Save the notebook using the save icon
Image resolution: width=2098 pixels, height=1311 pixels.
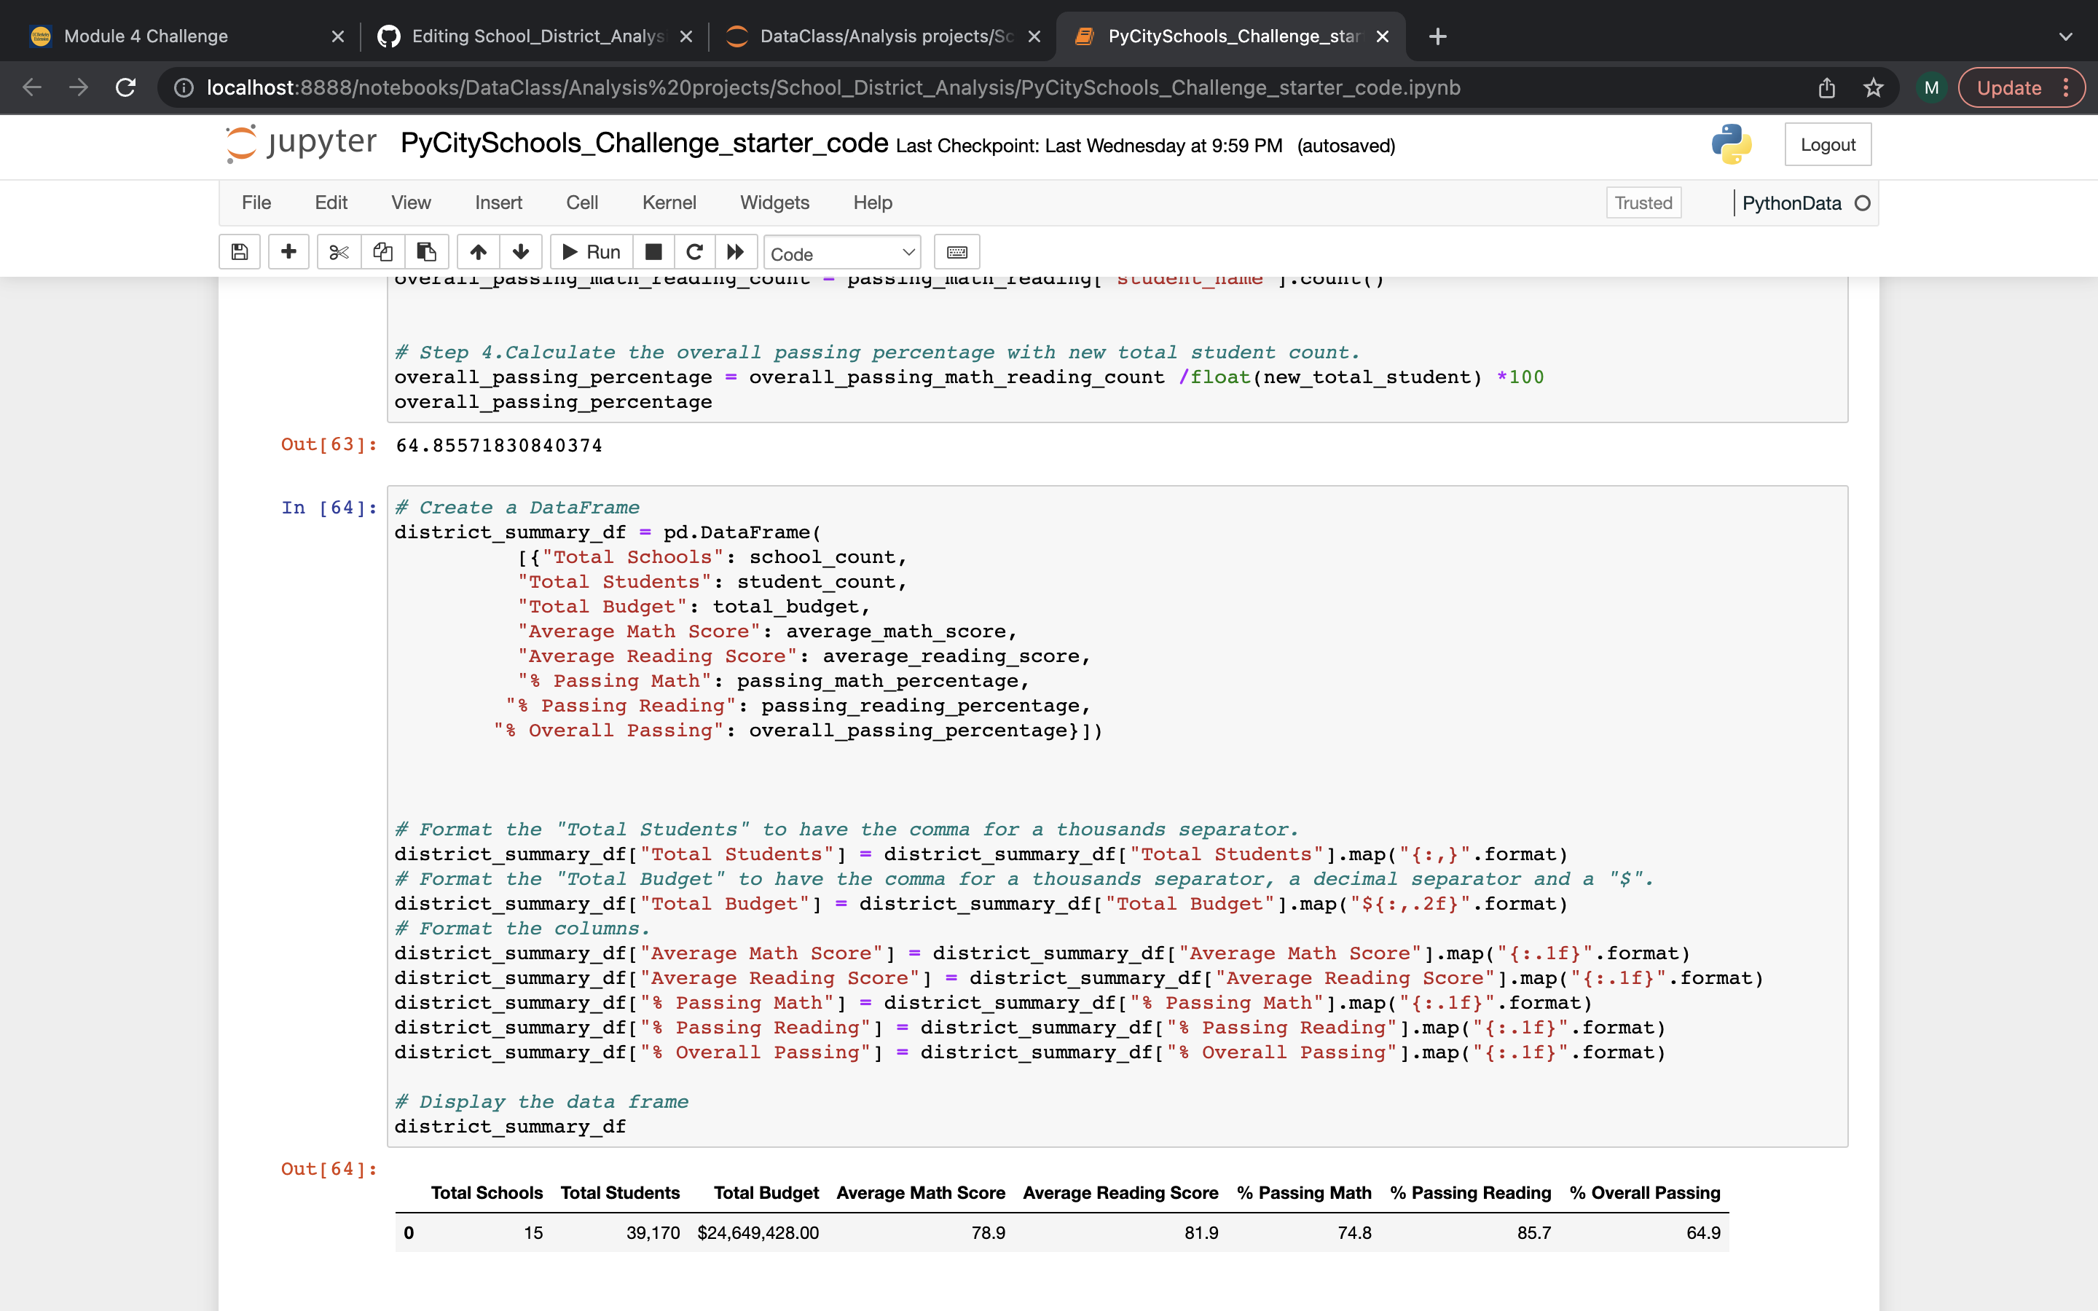pyautogui.click(x=240, y=251)
